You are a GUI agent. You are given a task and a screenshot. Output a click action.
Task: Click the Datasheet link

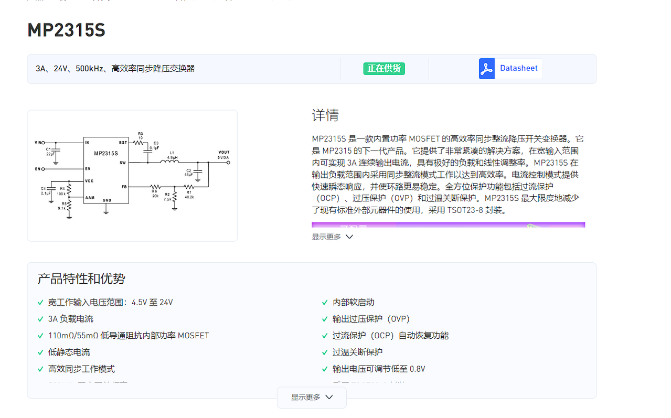tap(518, 68)
